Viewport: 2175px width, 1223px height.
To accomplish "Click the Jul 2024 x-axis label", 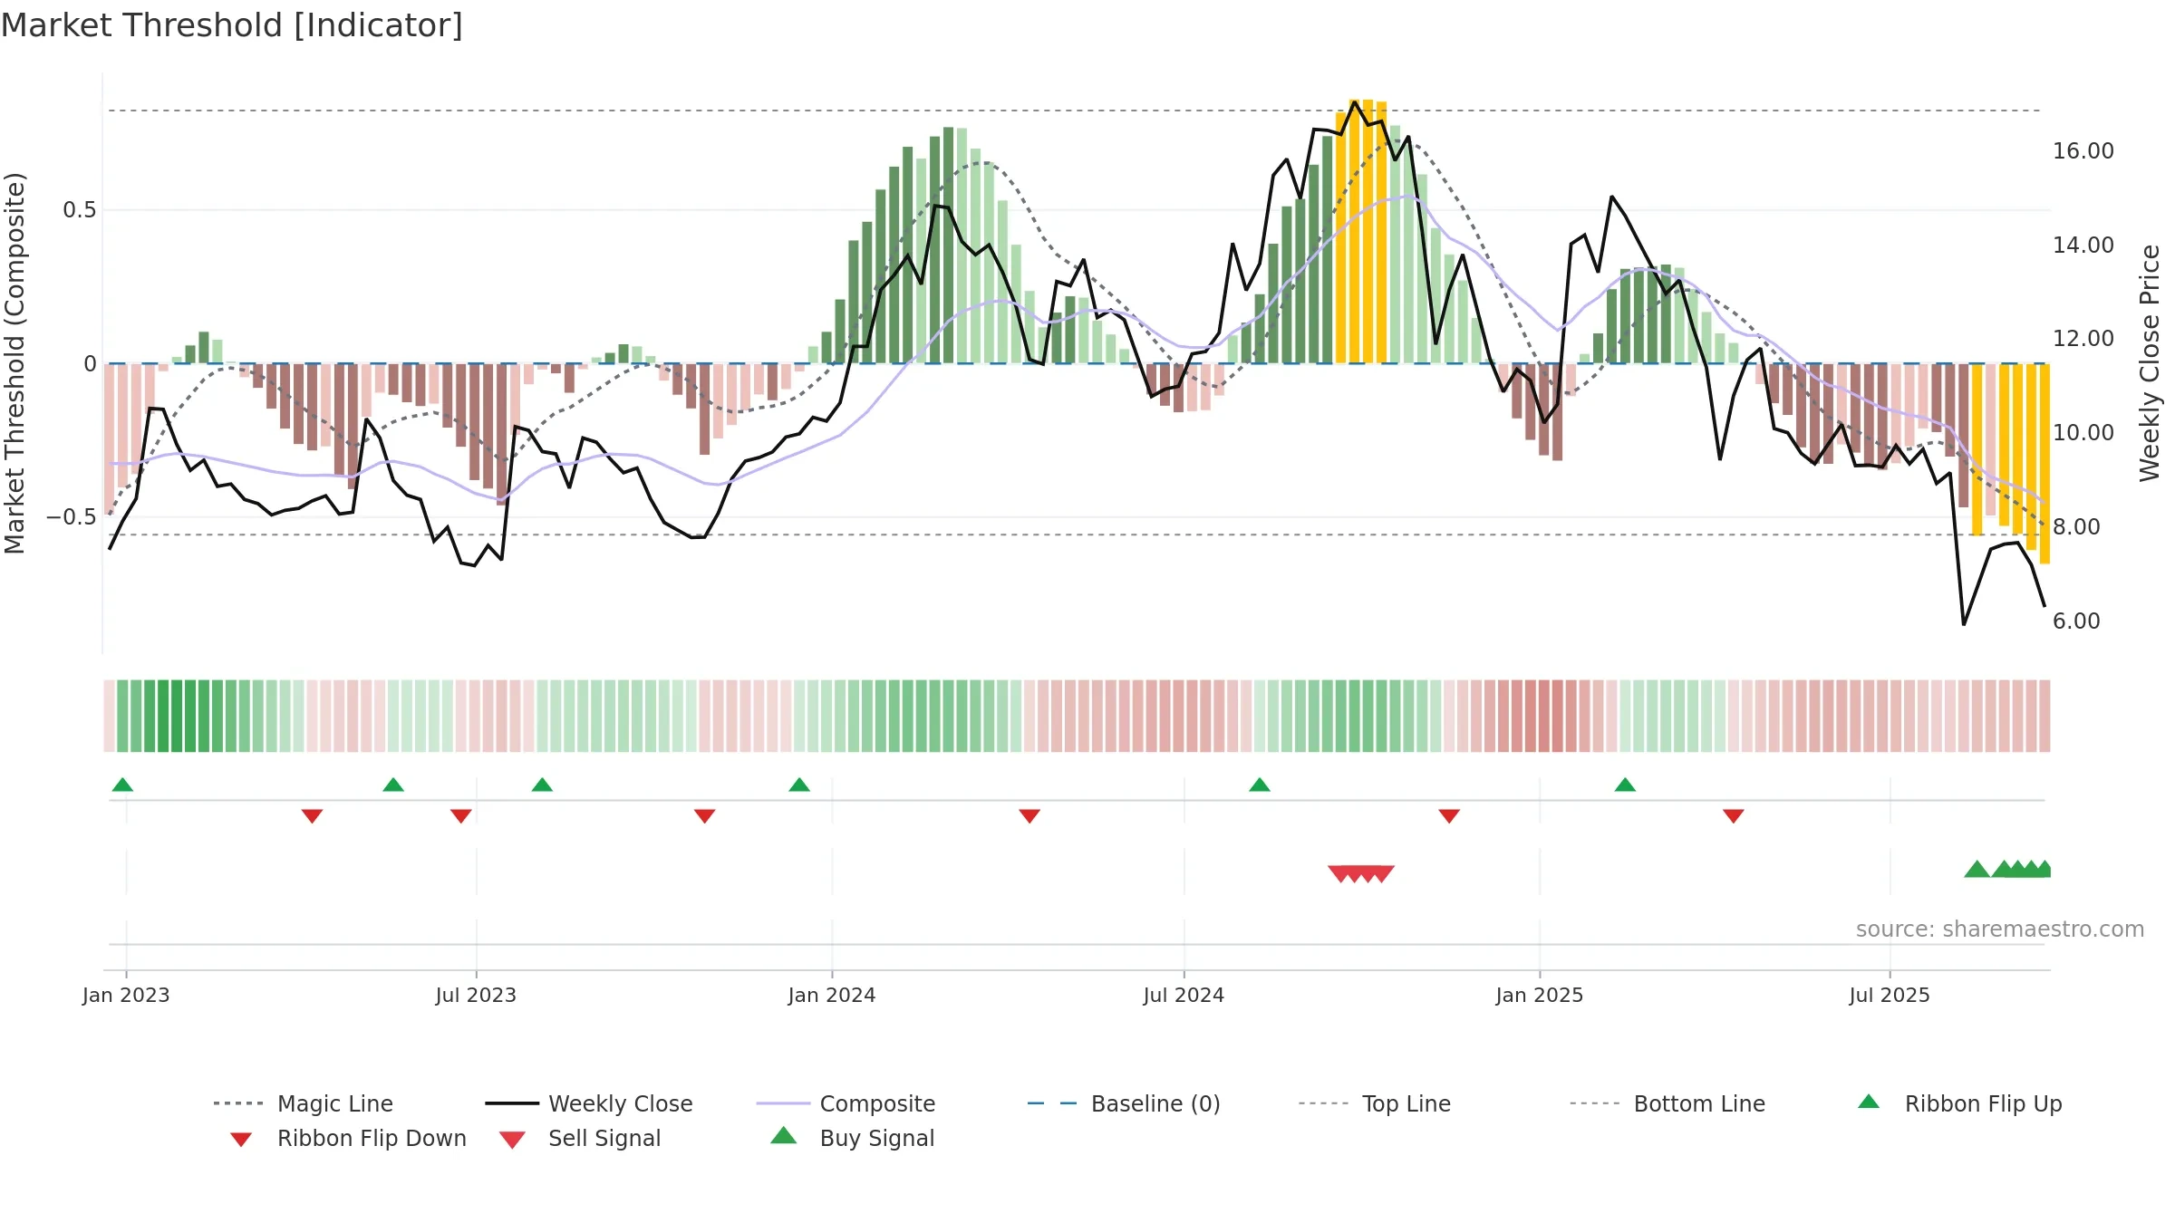I will [x=1184, y=995].
